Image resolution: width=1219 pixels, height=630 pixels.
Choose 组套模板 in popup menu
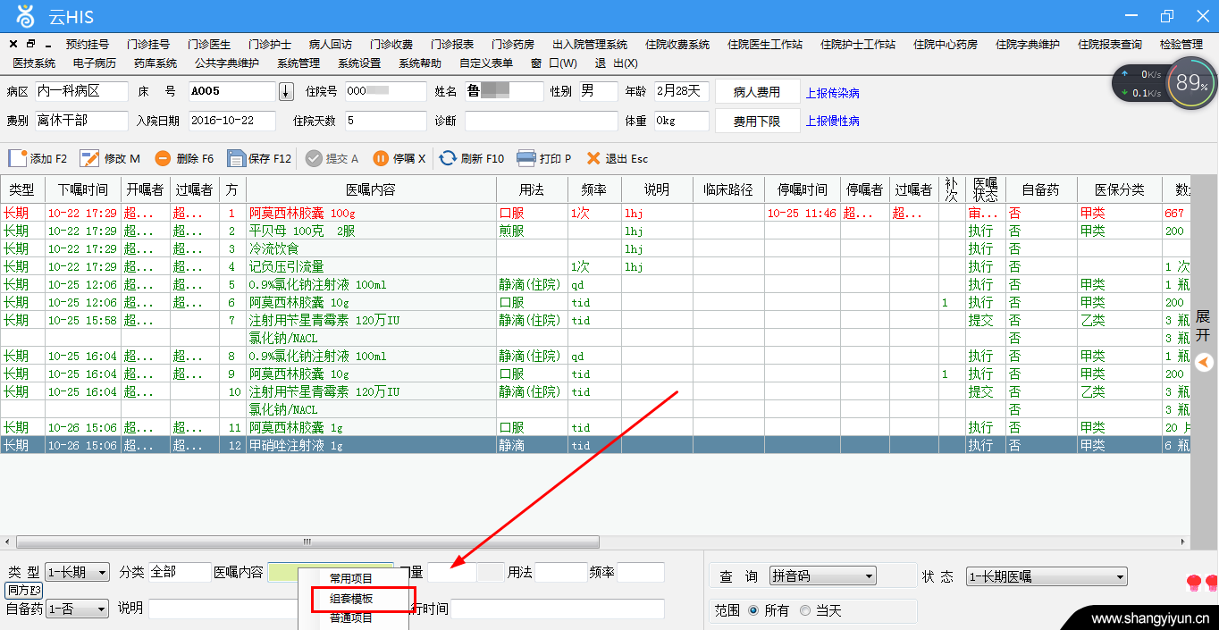point(351,599)
